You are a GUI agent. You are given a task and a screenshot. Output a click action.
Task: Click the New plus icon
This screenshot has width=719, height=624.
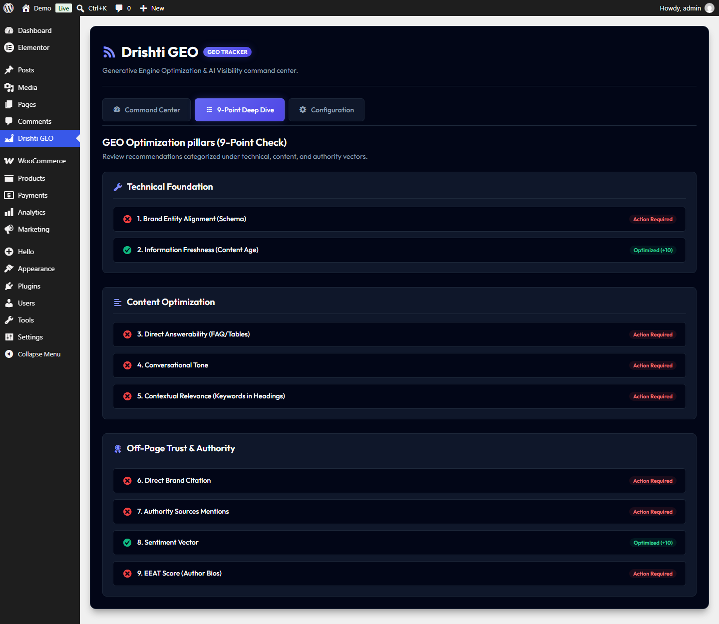[x=143, y=8]
